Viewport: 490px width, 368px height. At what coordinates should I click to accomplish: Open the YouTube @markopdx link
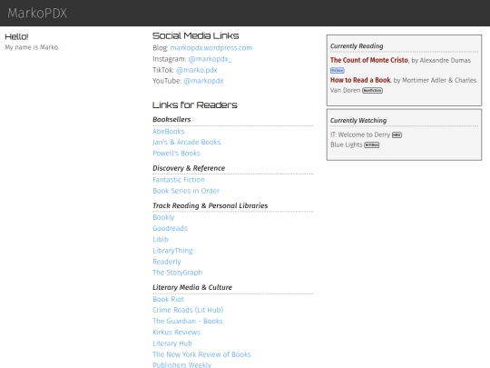(203, 81)
